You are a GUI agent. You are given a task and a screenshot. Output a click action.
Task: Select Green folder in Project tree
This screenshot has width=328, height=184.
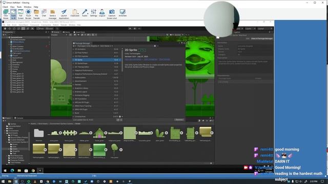pos(15,149)
